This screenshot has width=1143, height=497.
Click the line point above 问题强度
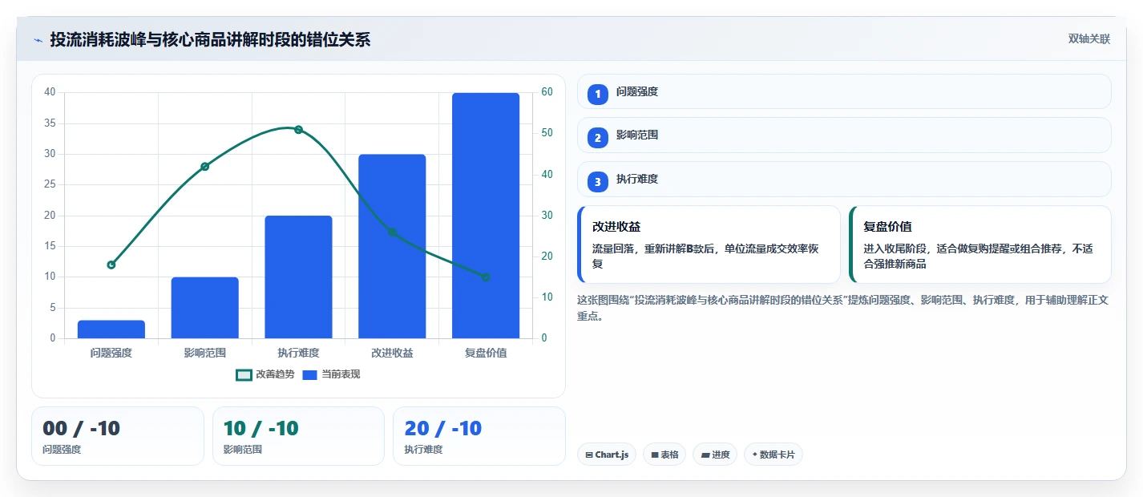pos(111,265)
